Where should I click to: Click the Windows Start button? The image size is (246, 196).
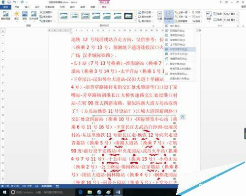click(x=4, y=192)
